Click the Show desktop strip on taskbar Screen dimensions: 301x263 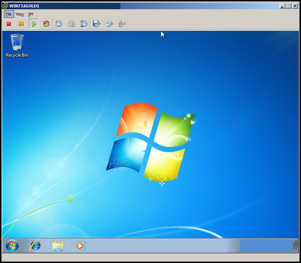296,246
